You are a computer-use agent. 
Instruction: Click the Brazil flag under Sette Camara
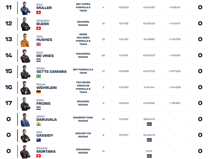(39, 76)
